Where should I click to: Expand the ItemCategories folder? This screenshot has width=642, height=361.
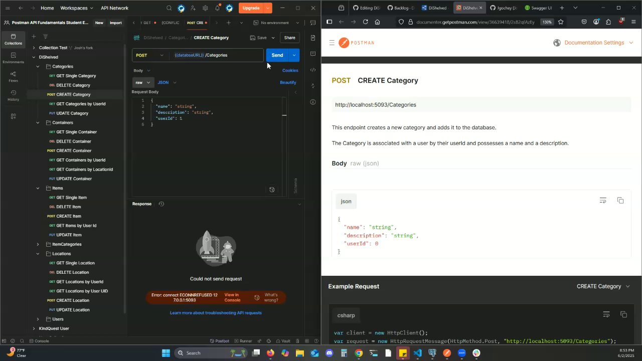coord(38,244)
